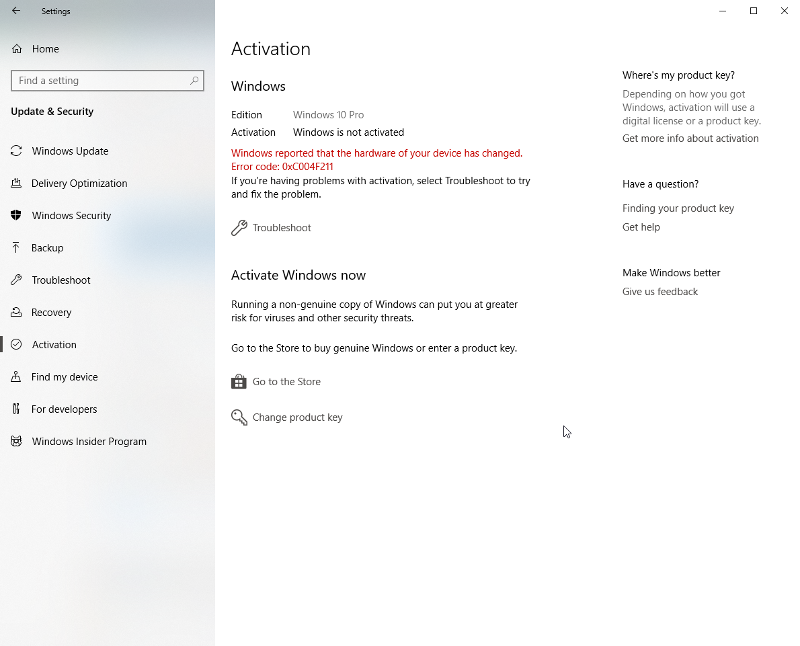Open Go to the Store link
This screenshot has height=646, width=800.
(x=287, y=382)
